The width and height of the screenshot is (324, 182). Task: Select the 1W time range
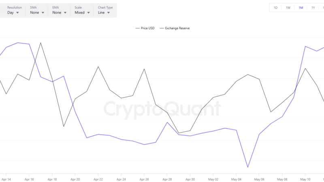(288, 8)
